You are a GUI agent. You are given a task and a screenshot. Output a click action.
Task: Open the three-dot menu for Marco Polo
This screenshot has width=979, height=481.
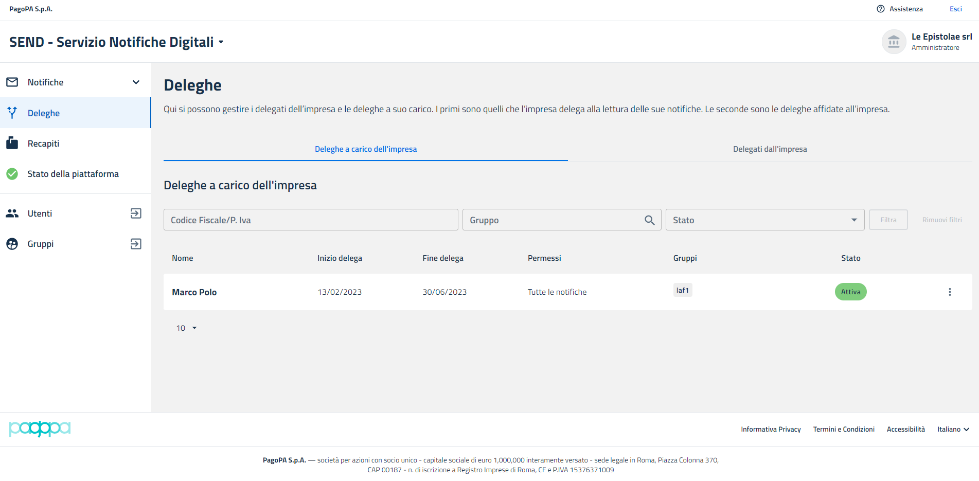click(x=950, y=292)
